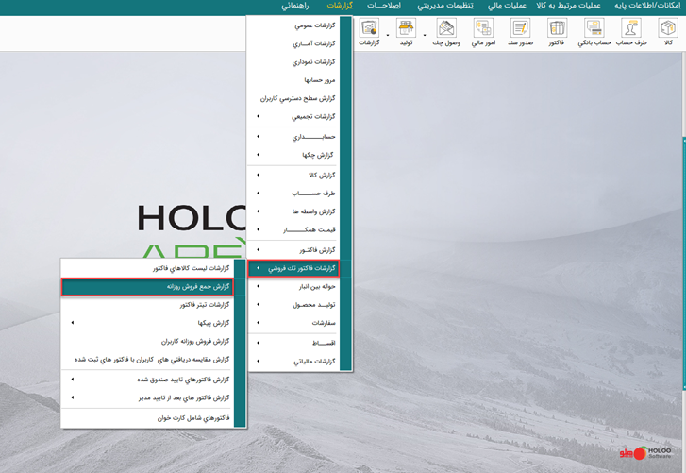686x473 pixels.
Task: Open dropdown arrow beside تولید icon
Action: [388, 35]
